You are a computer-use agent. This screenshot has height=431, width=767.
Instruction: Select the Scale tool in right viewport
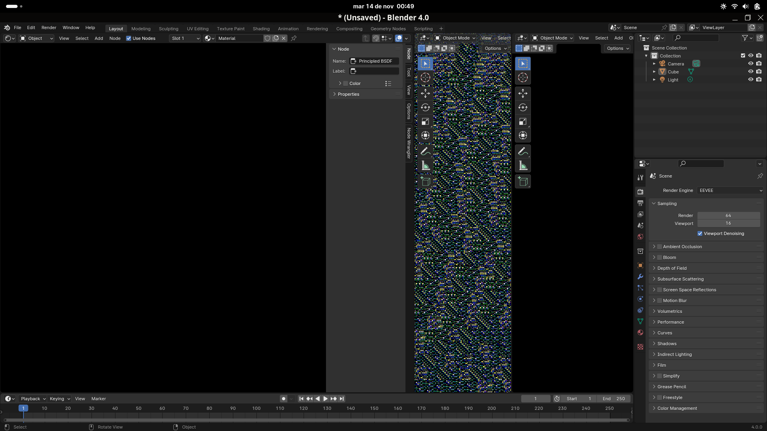pyautogui.click(x=523, y=121)
